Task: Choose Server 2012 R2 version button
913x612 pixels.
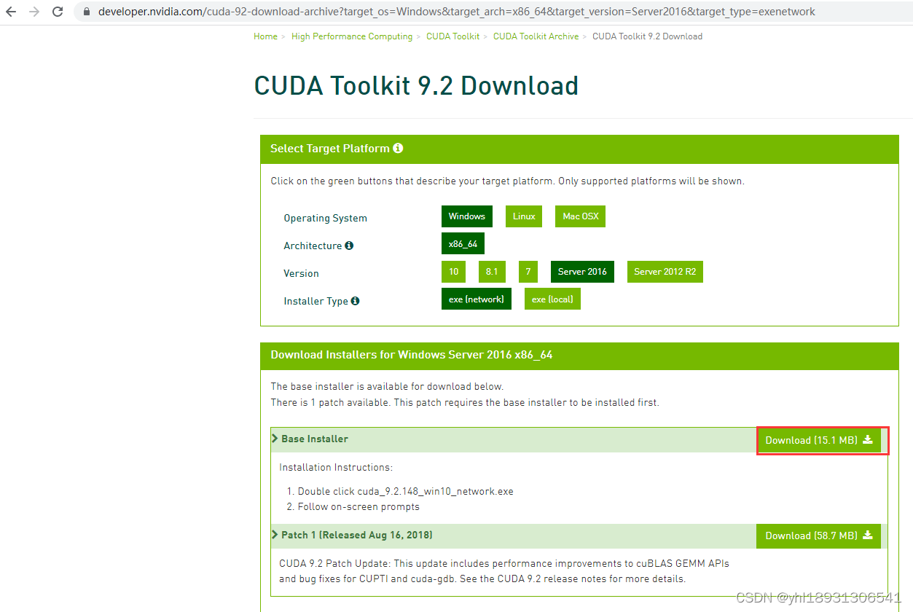Action: (665, 272)
